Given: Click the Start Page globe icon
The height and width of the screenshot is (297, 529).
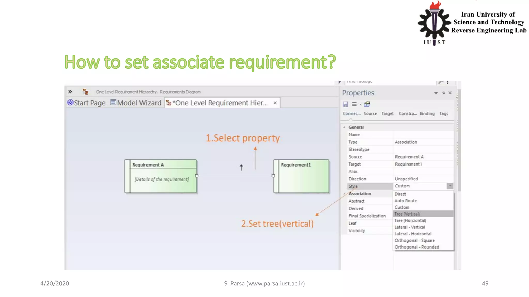Looking at the screenshot, I should (70, 103).
